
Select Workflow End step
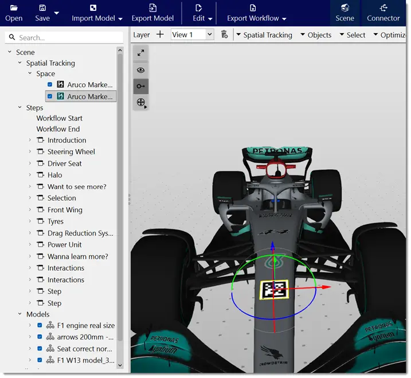pos(58,129)
